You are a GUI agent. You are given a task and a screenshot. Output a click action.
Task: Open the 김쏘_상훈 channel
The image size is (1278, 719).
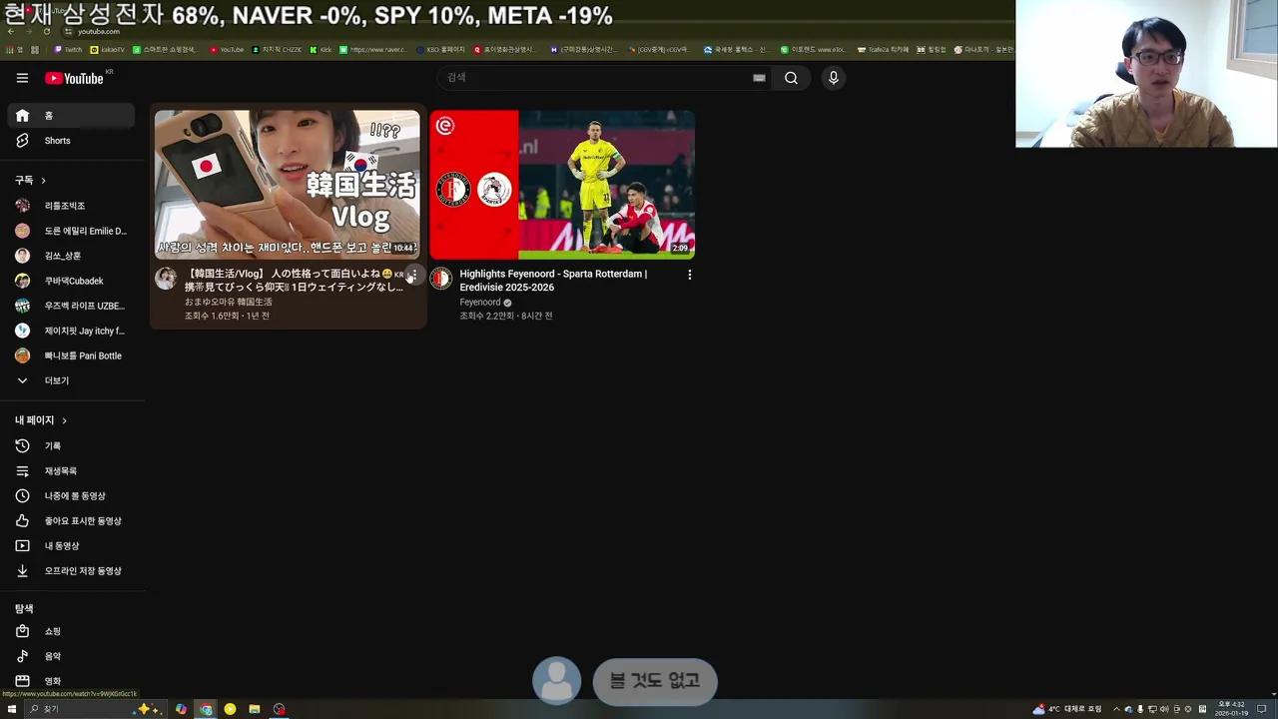[x=71, y=256]
